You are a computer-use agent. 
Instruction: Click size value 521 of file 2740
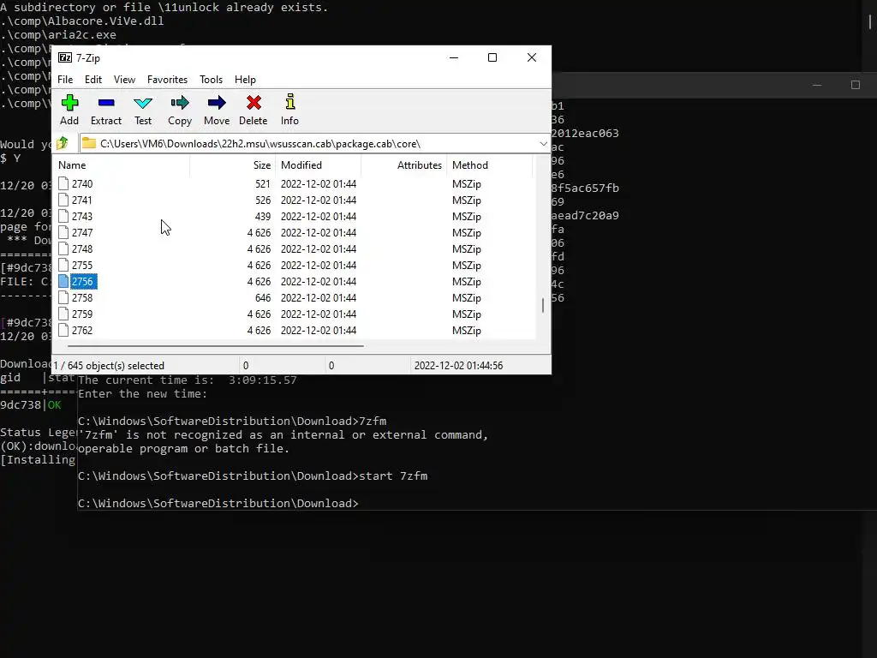263,183
